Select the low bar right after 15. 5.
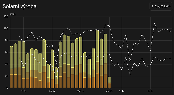The width and height of the screenshot is (174, 95). click(x=56, y=78)
